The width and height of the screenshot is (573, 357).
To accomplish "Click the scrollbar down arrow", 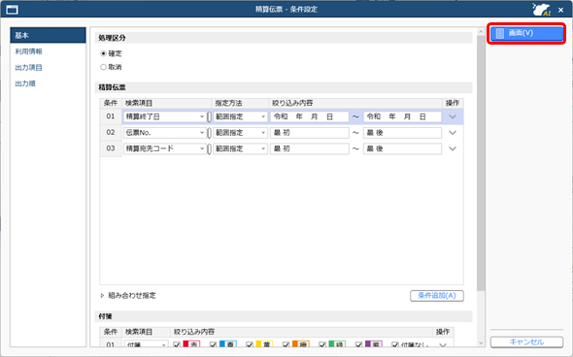I will tap(481, 343).
